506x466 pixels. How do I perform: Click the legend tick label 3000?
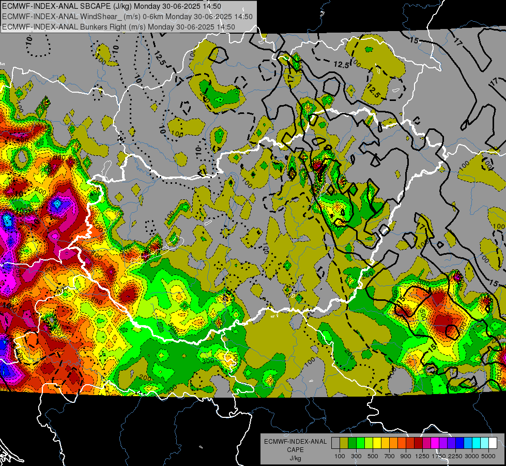coord(472,456)
